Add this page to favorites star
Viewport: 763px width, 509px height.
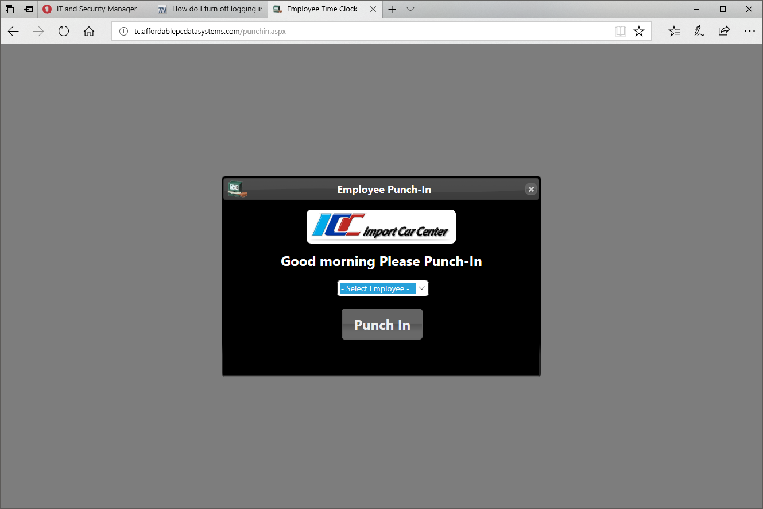coord(638,32)
